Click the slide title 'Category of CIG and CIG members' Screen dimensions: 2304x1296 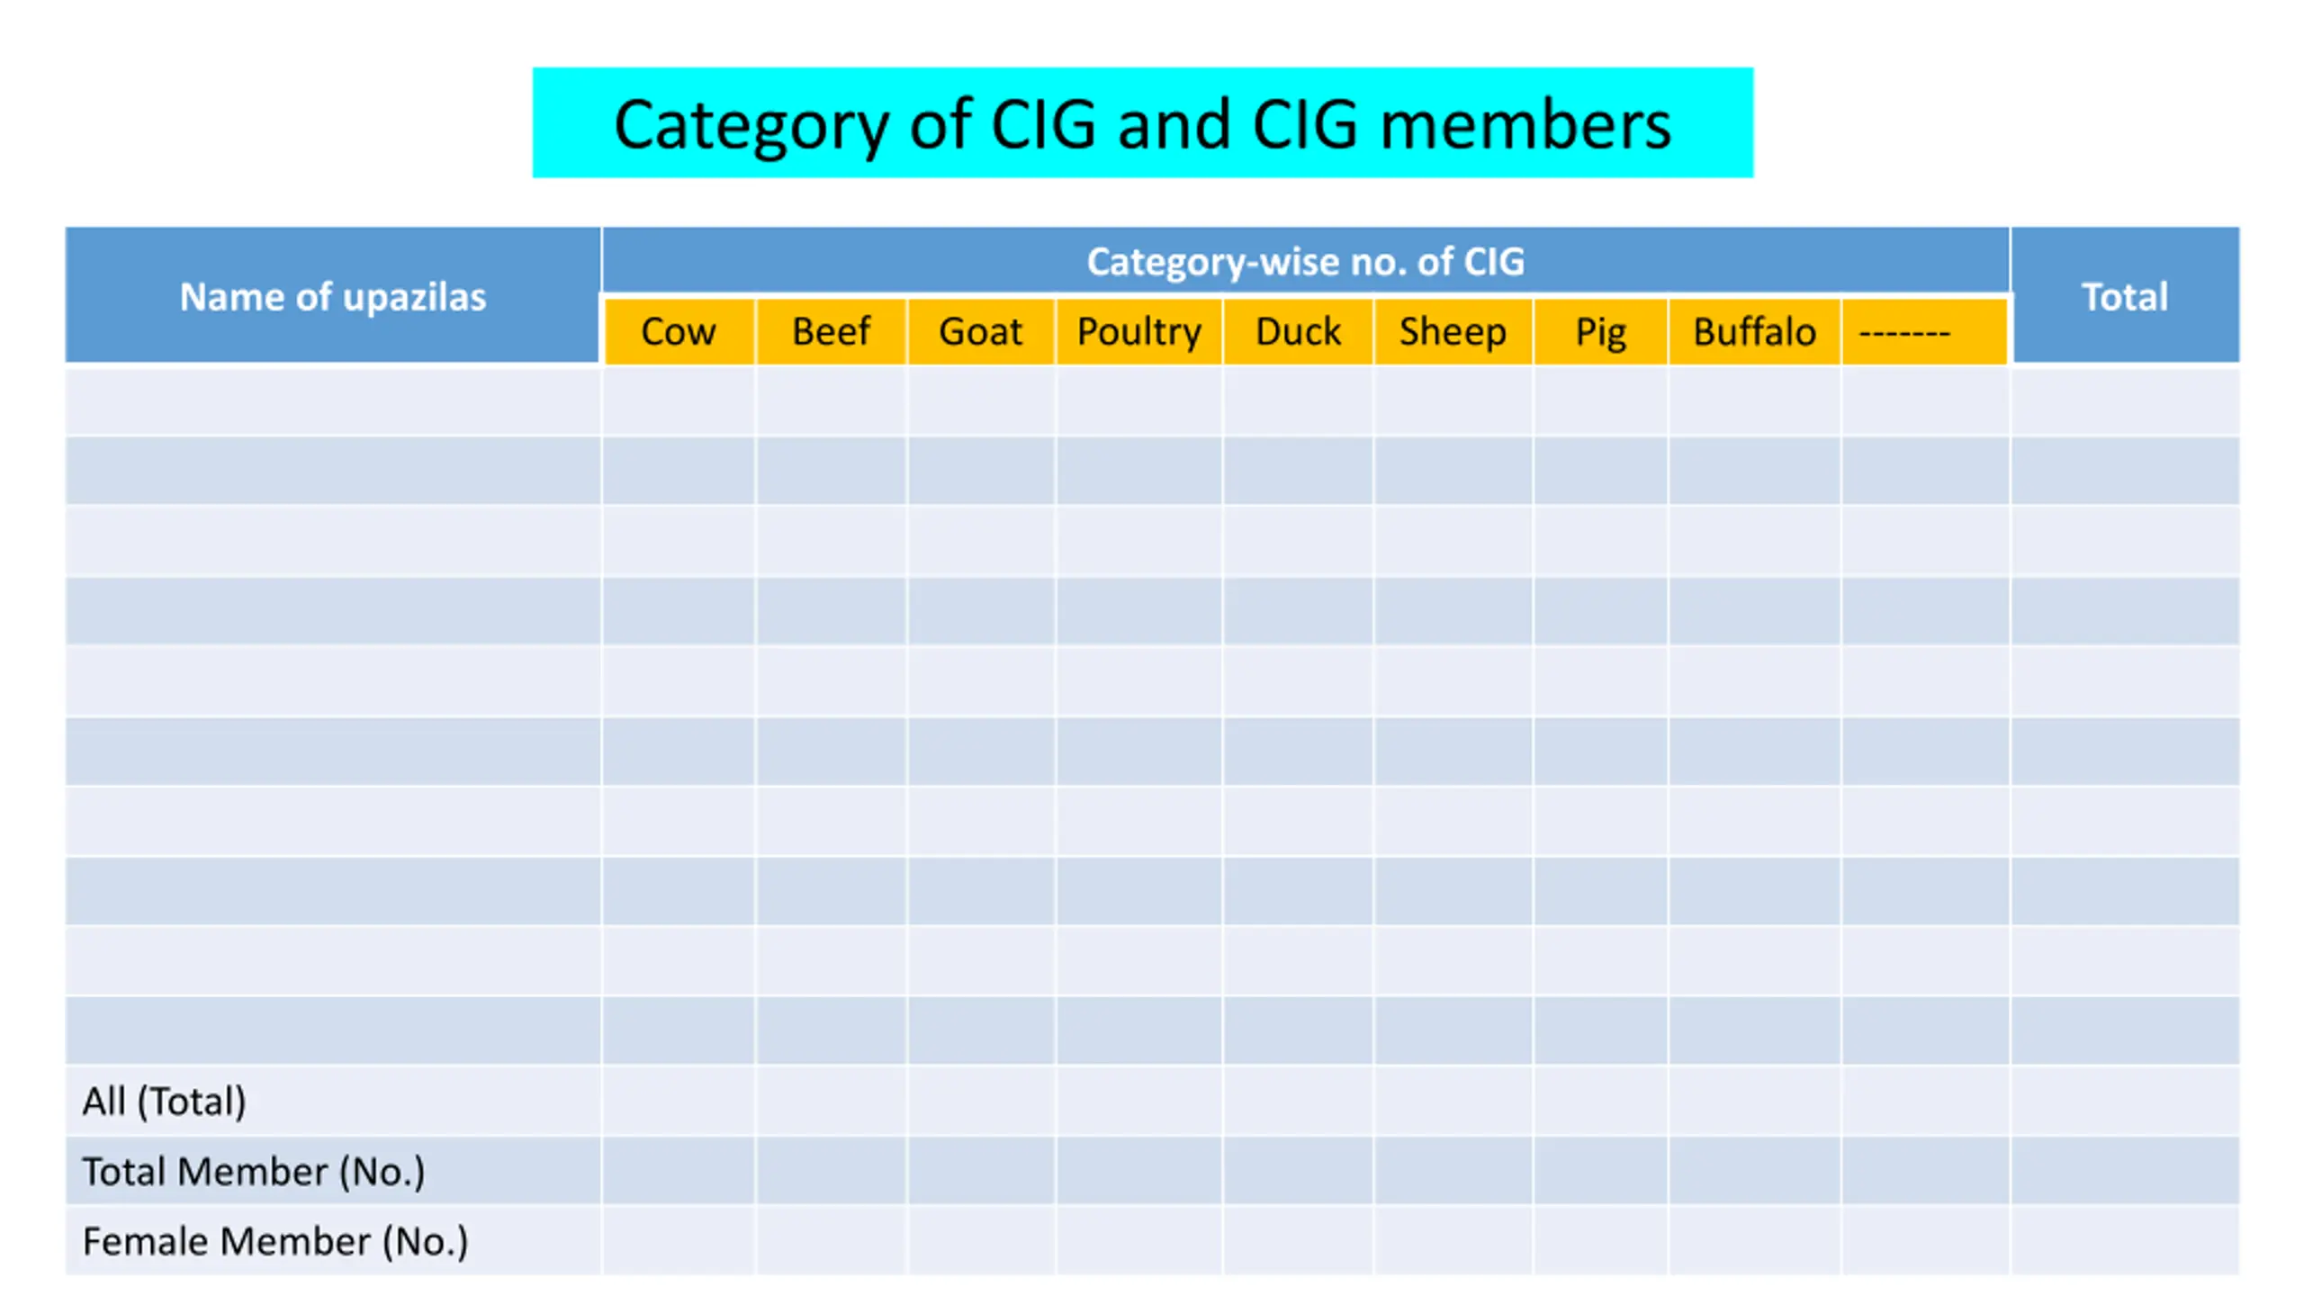click(x=1142, y=122)
